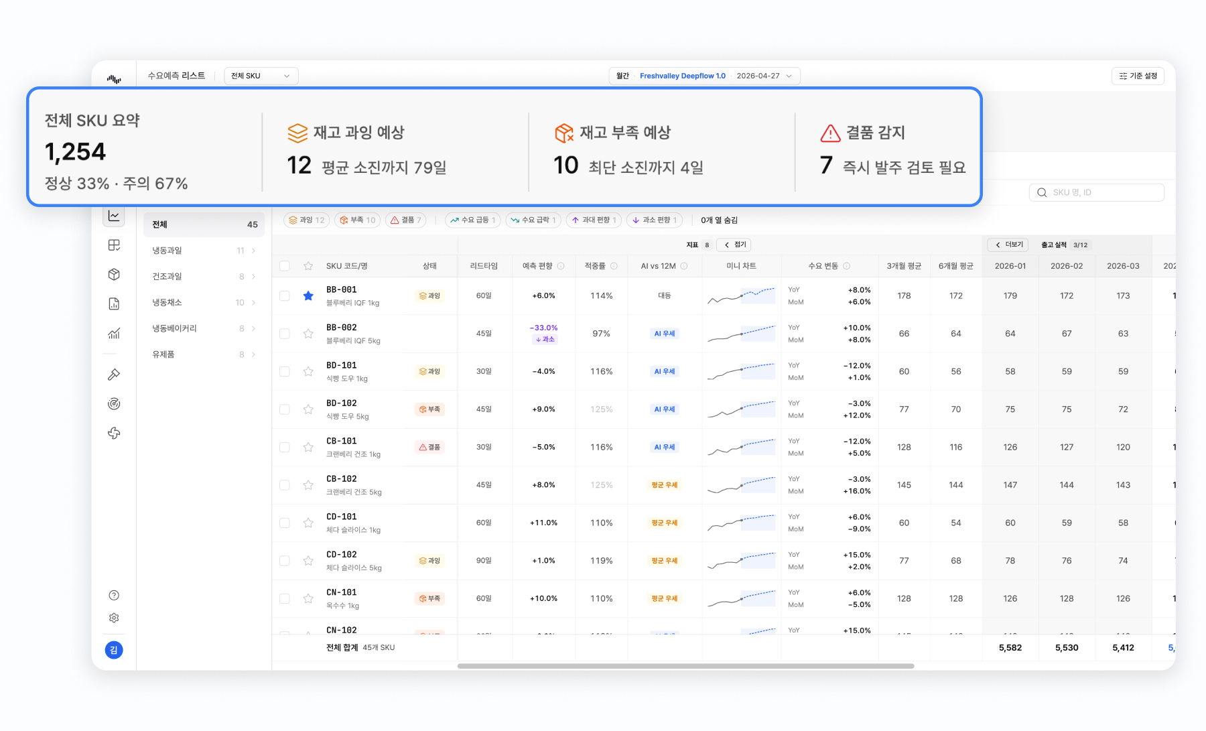
Task: Check the CB-102 row checkbox
Action: click(285, 485)
